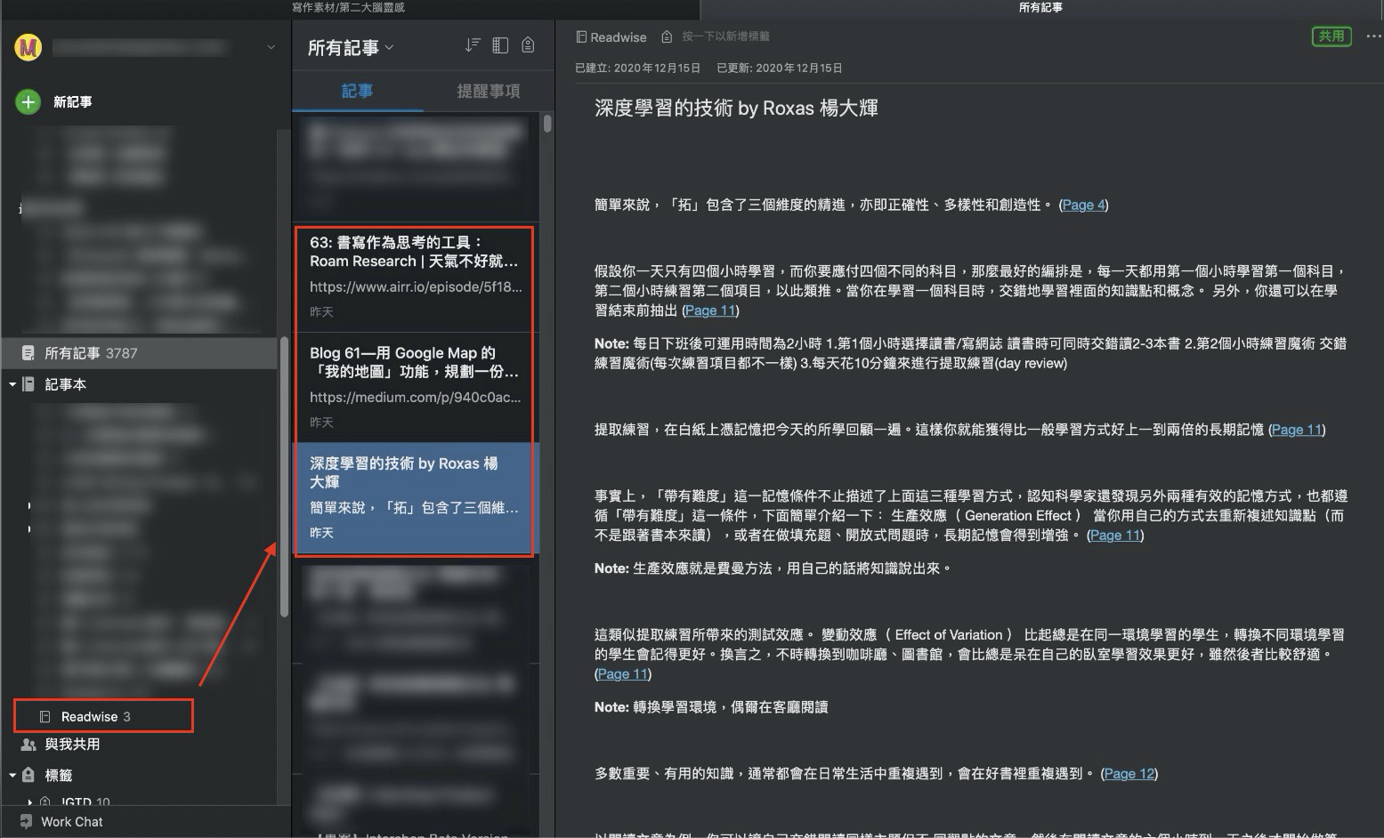This screenshot has height=838, width=1384.
Task: Open the Page 11 link after 得到增強
Action: pos(1115,536)
